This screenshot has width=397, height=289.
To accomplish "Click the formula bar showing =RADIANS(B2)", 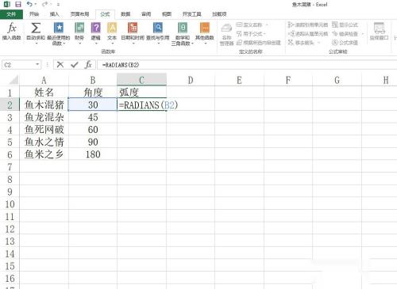I will pyautogui.click(x=246, y=65).
